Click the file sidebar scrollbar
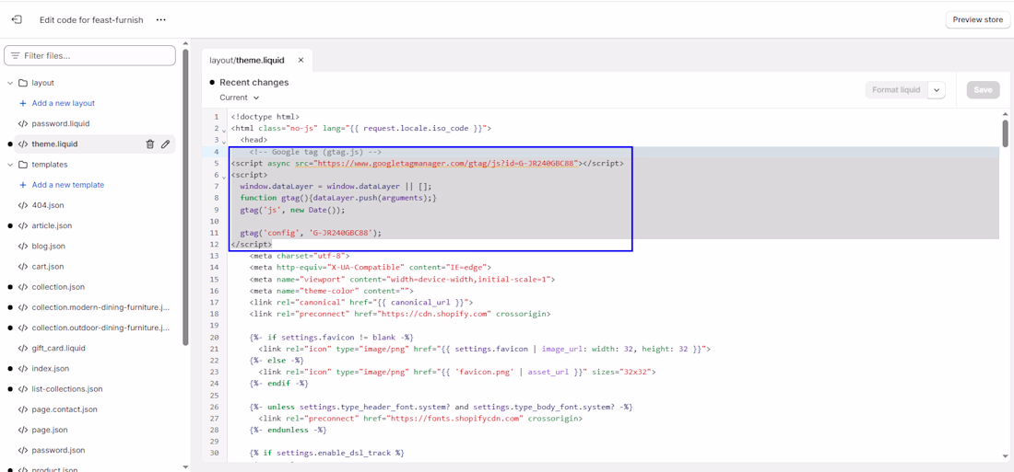 tap(186, 197)
